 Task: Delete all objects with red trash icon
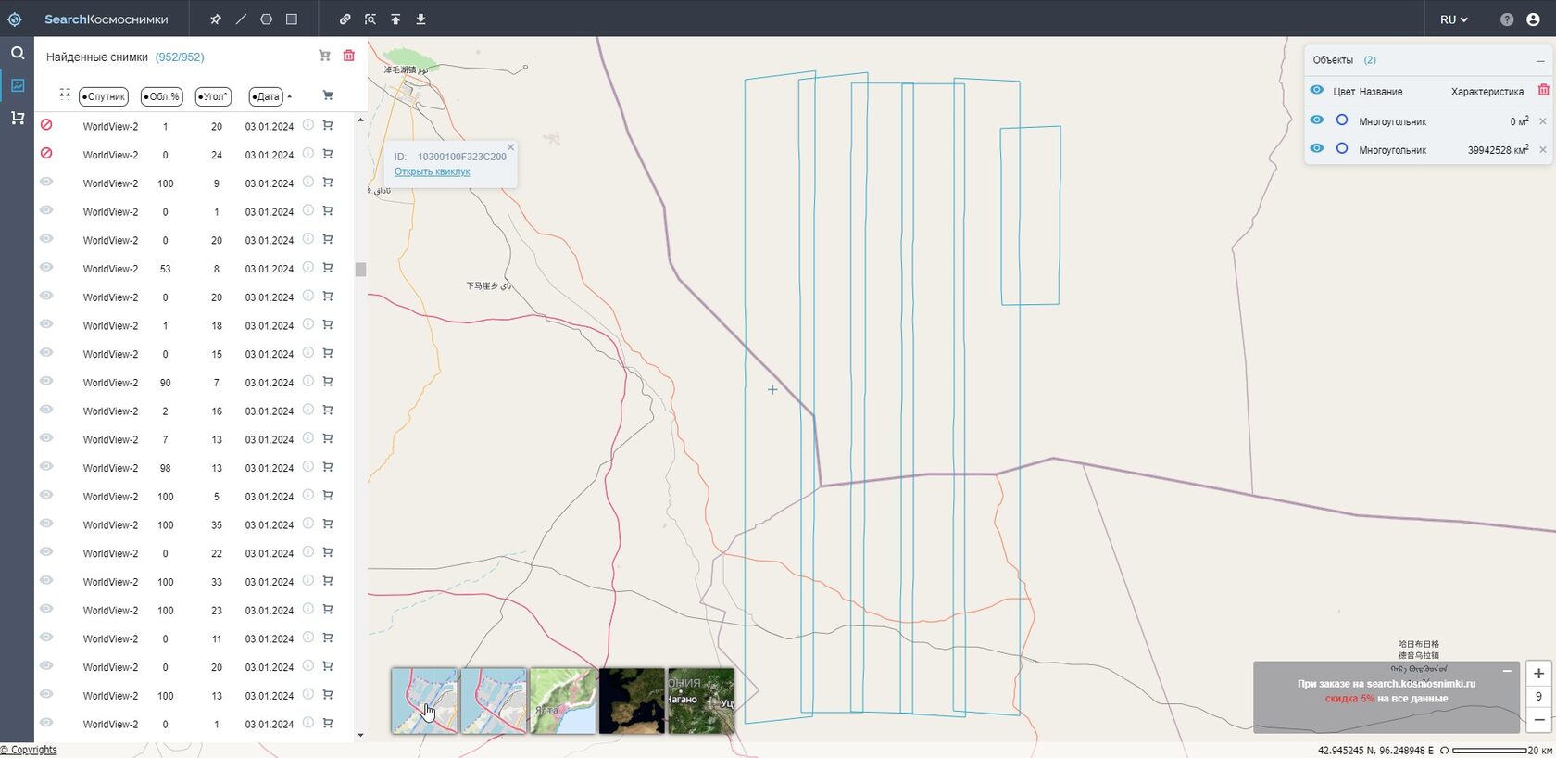(1543, 90)
